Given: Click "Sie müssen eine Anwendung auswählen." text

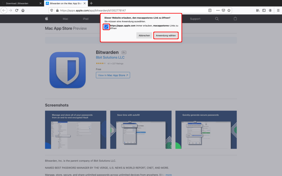Looking at the screenshot, I should click(125, 21).
